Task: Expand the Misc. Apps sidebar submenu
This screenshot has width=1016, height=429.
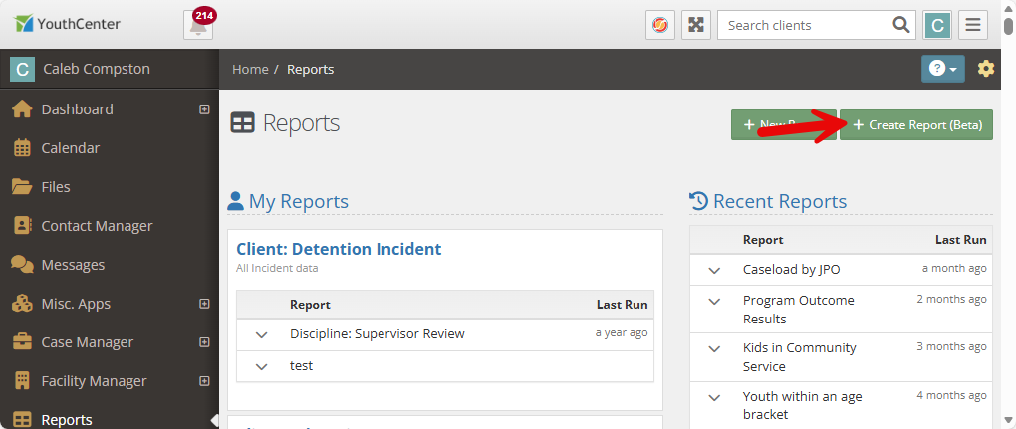Action: (x=204, y=304)
